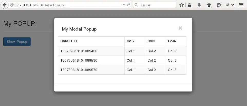Expand the URL history dropdown arrow
This screenshot has height=106, width=247.
point(124,5)
